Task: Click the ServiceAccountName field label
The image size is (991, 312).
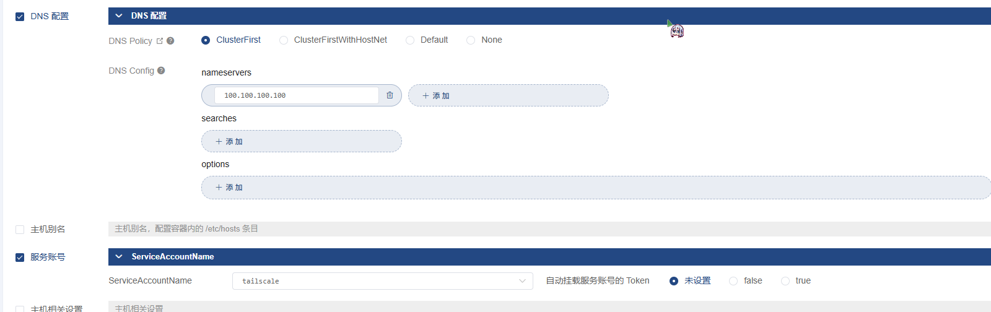Action: point(150,280)
